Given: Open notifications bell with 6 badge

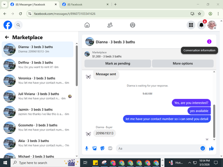Looking at the screenshot, I should pyautogui.click(x=202, y=25).
